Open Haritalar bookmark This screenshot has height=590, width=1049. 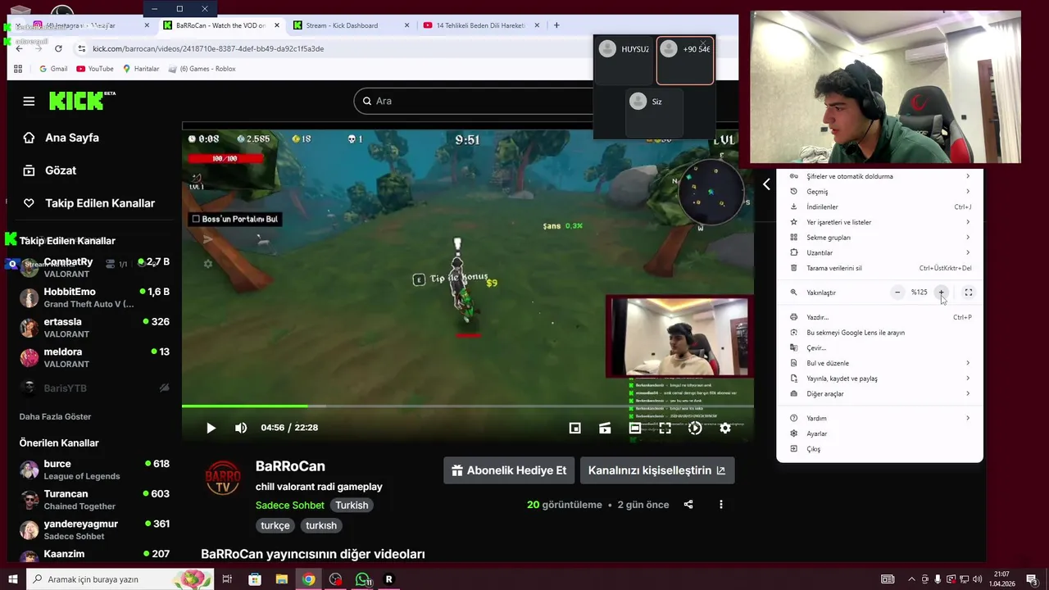click(140, 69)
